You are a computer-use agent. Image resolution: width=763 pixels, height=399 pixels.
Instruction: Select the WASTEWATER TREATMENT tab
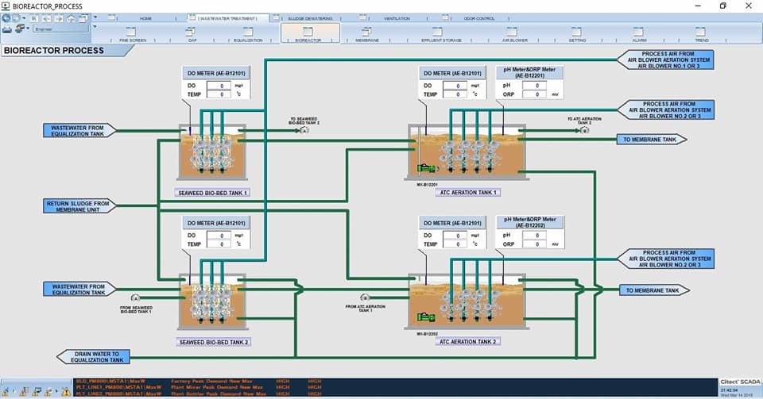[x=228, y=18]
